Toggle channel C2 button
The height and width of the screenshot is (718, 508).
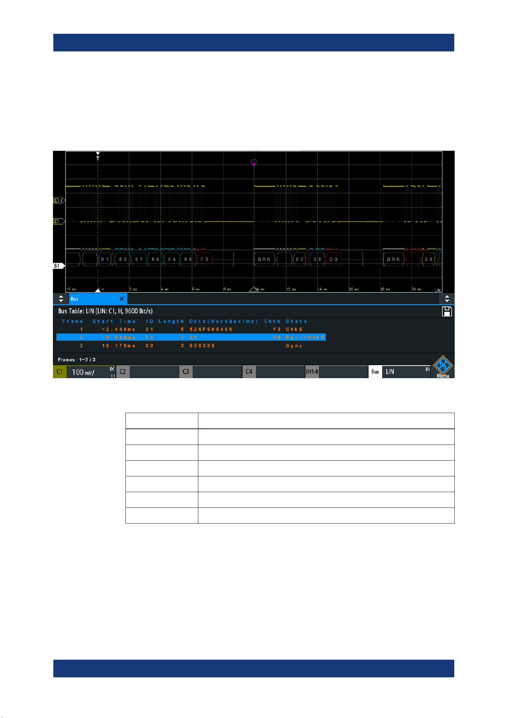click(123, 372)
